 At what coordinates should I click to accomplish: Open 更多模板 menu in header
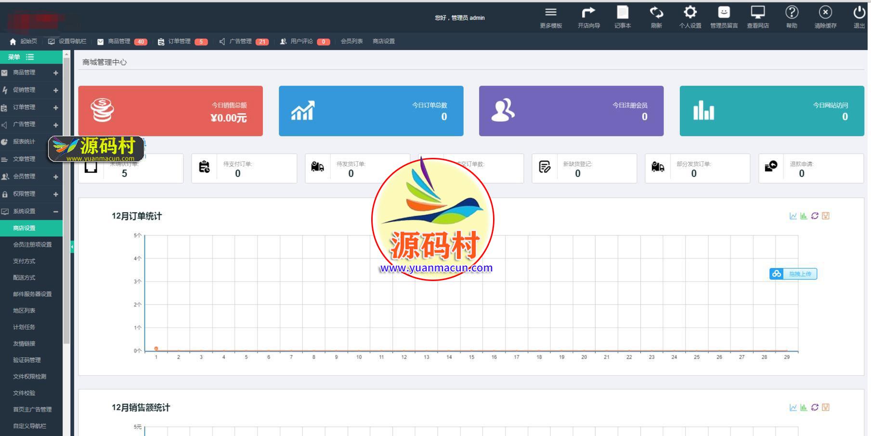[551, 13]
